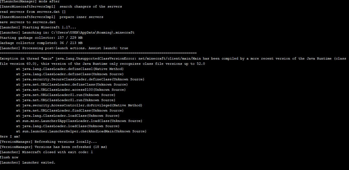
Task: Click the Launcher$AppClassLoader.loadClass stack line
Action: 79,121
